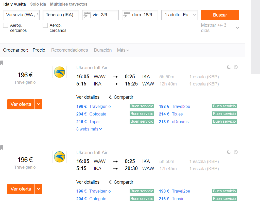
Task: Switch to the Solo ida tab
Action: (38, 4)
